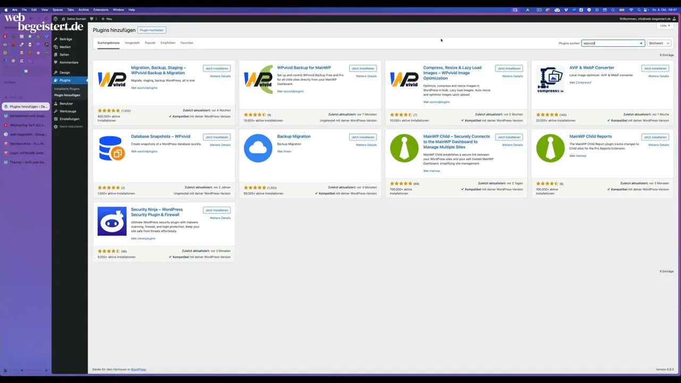
Task: Open Weitere Details for AVIF & WebP Converter
Action: 658,76
